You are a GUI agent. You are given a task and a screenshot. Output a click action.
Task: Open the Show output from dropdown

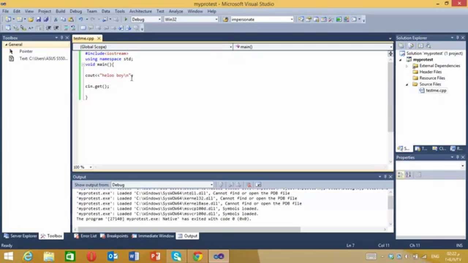point(211,185)
